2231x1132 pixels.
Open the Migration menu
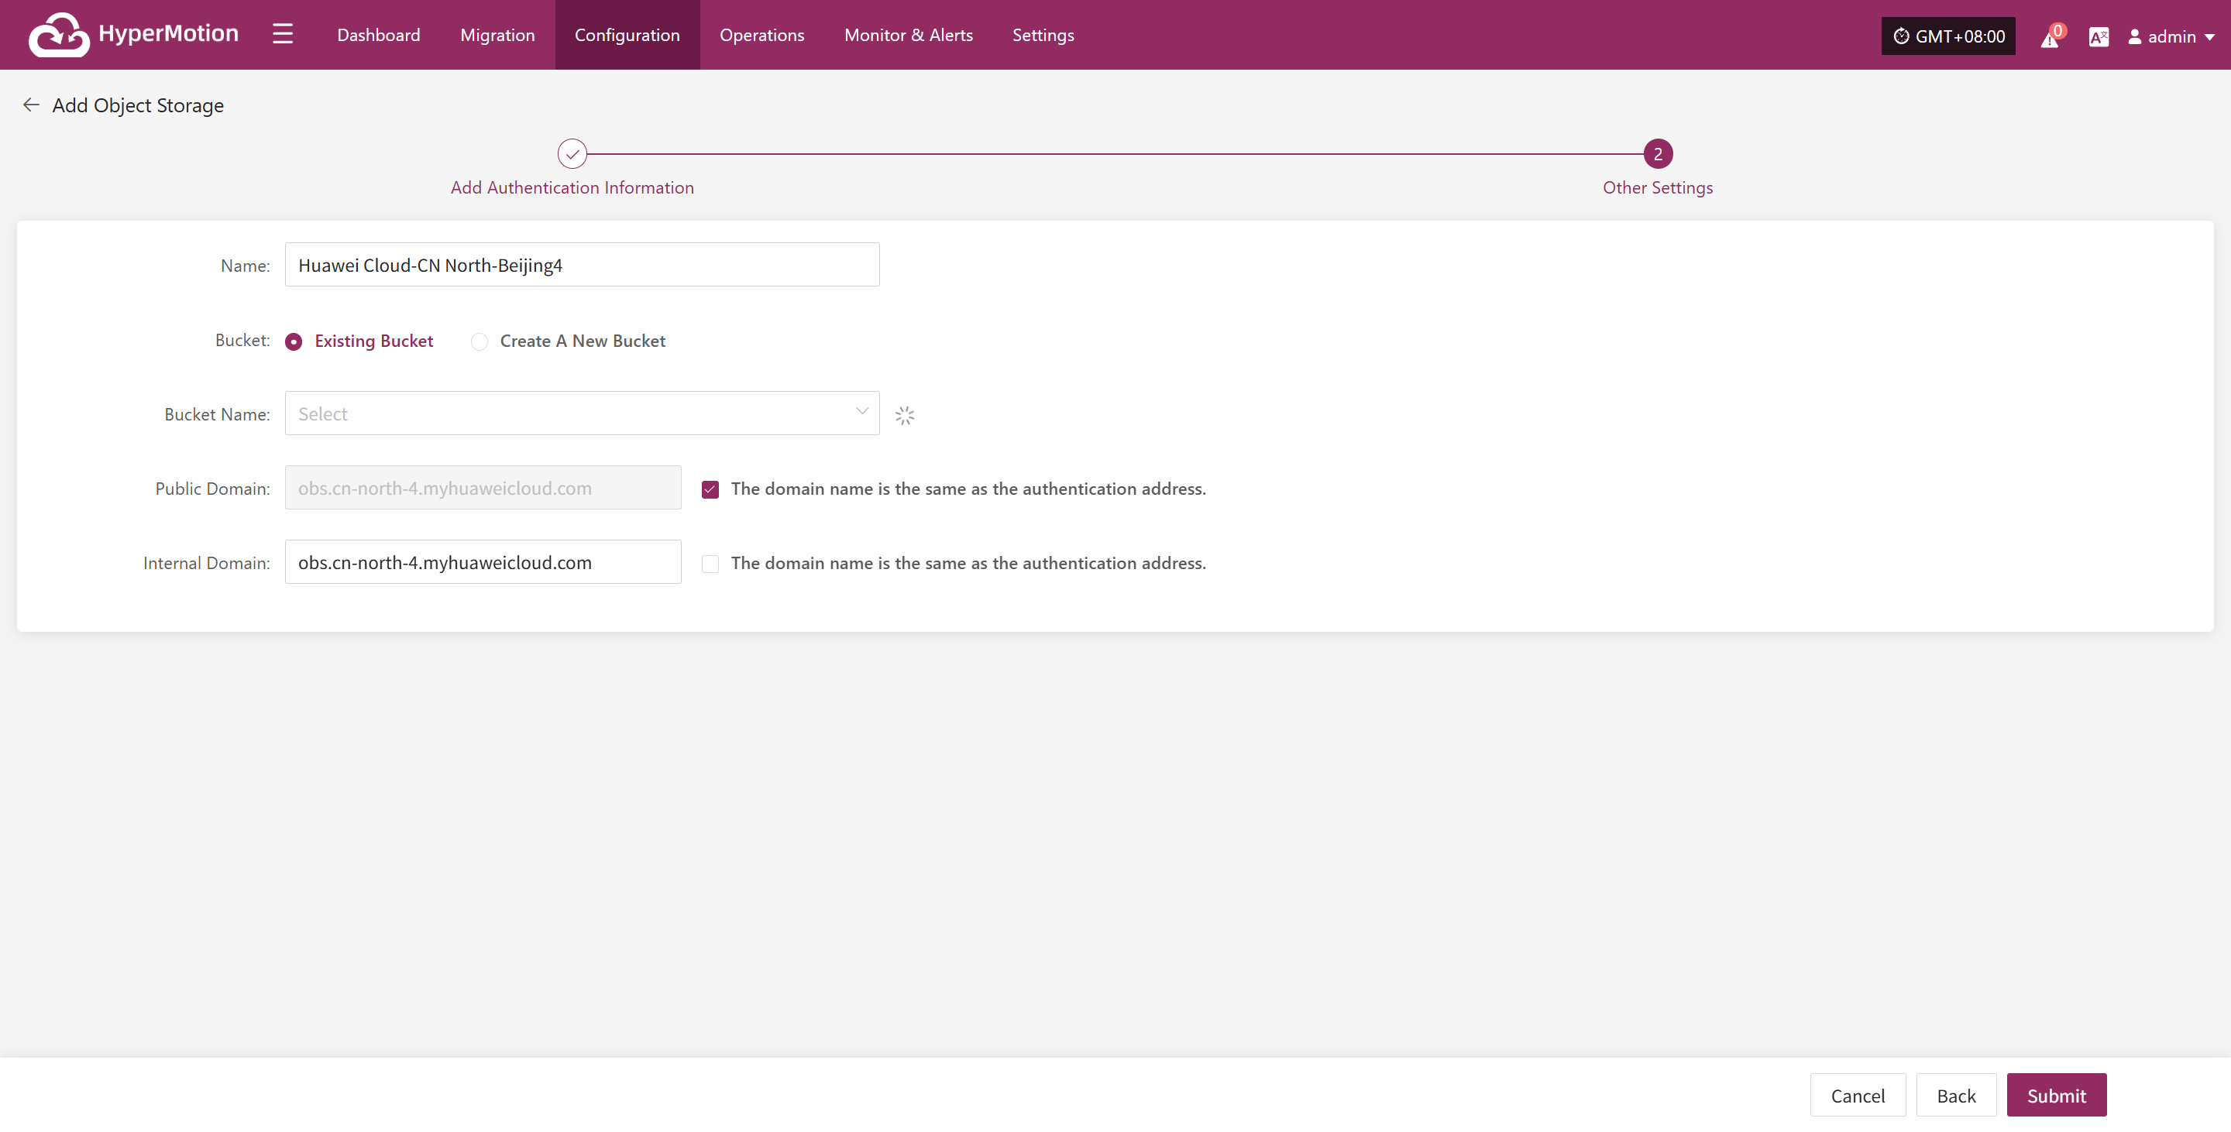497,35
